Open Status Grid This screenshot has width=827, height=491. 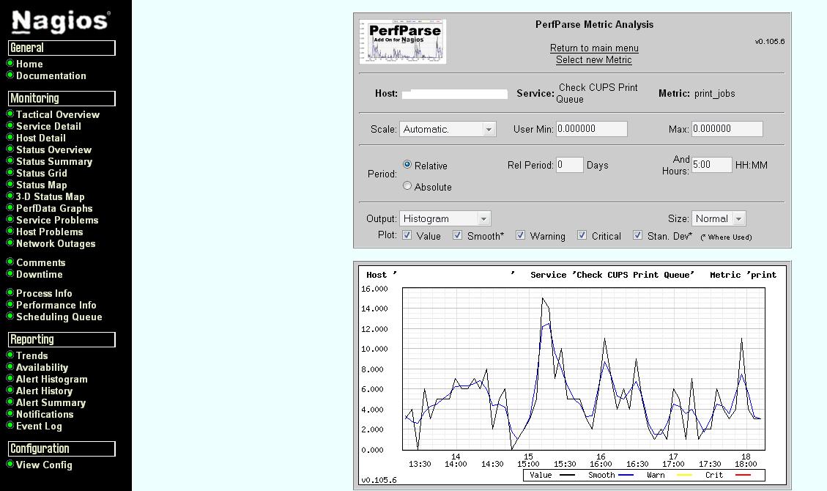pos(42,173)
